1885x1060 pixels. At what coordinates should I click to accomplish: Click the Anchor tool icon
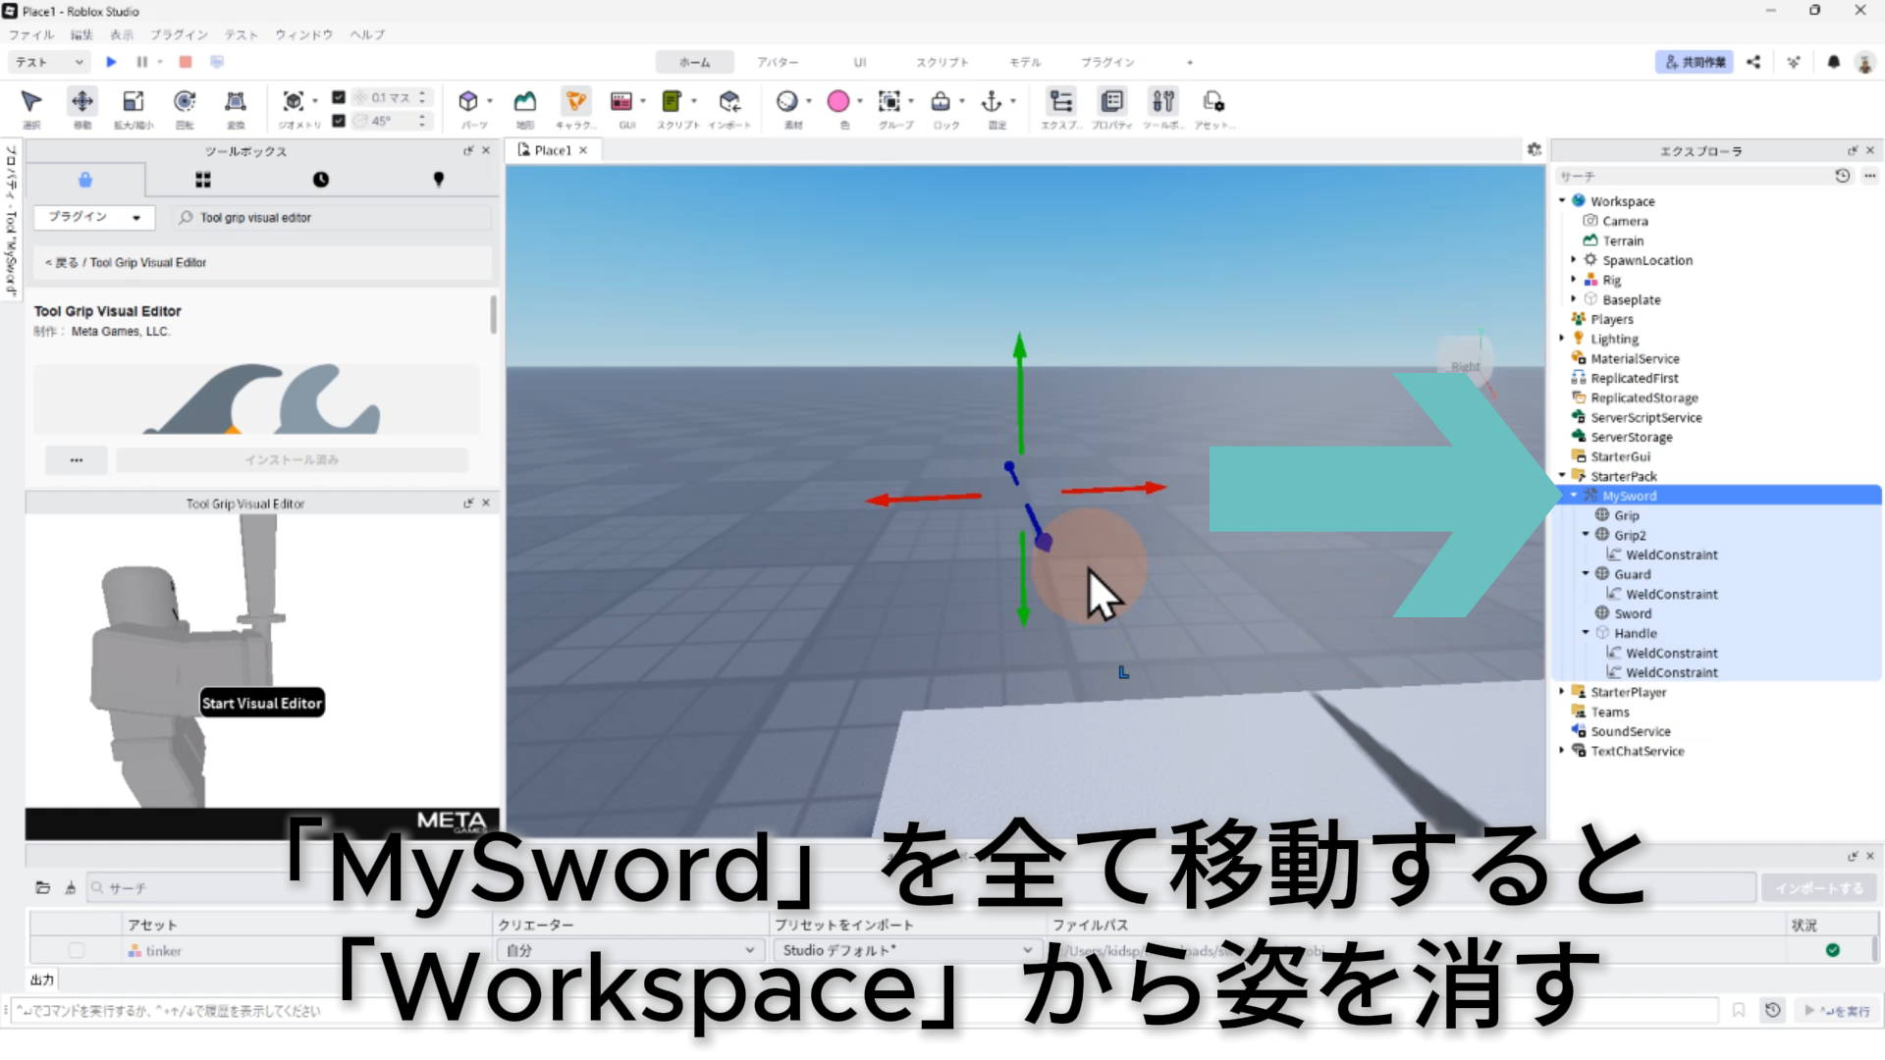pyautogui.click(x=992, y=102)
